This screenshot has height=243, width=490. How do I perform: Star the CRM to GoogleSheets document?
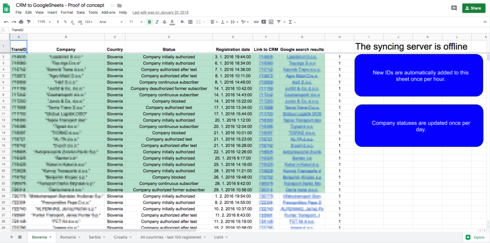pos(111,5)
